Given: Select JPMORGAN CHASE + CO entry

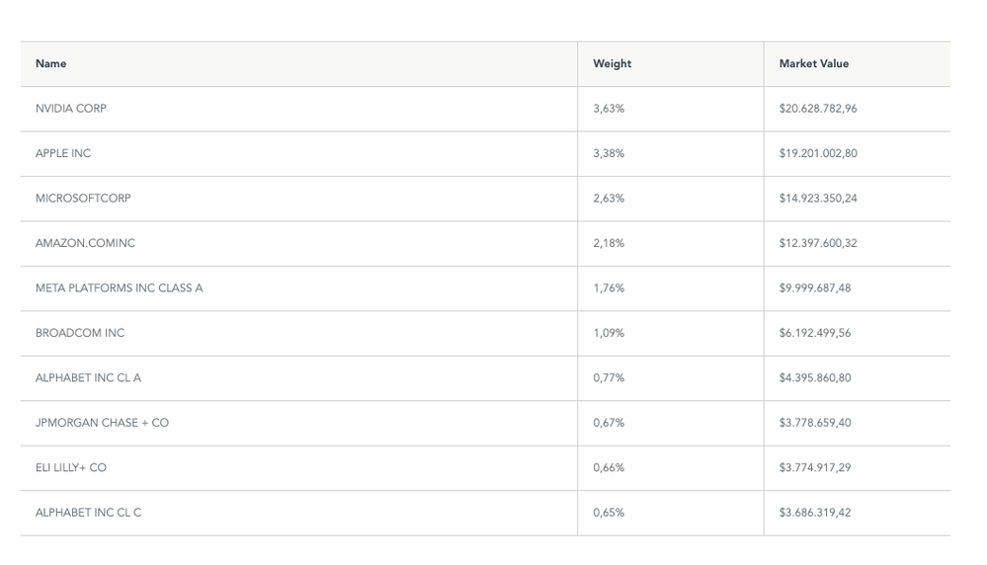Looking at the screenshot, I should (102, 423).
